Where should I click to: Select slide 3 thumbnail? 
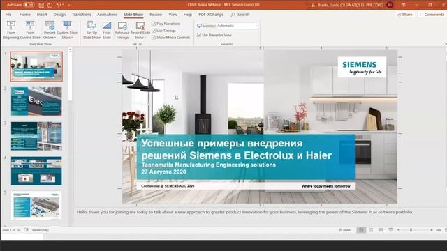click(x=36, y=136)
